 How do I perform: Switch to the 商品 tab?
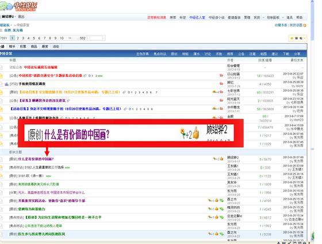34,47
